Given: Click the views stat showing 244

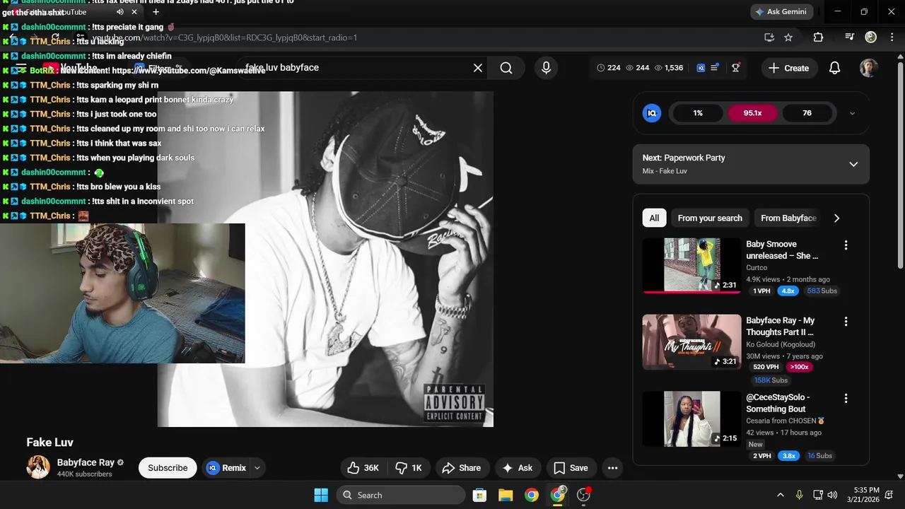Looking at the screenshot, I should (638, 68).
